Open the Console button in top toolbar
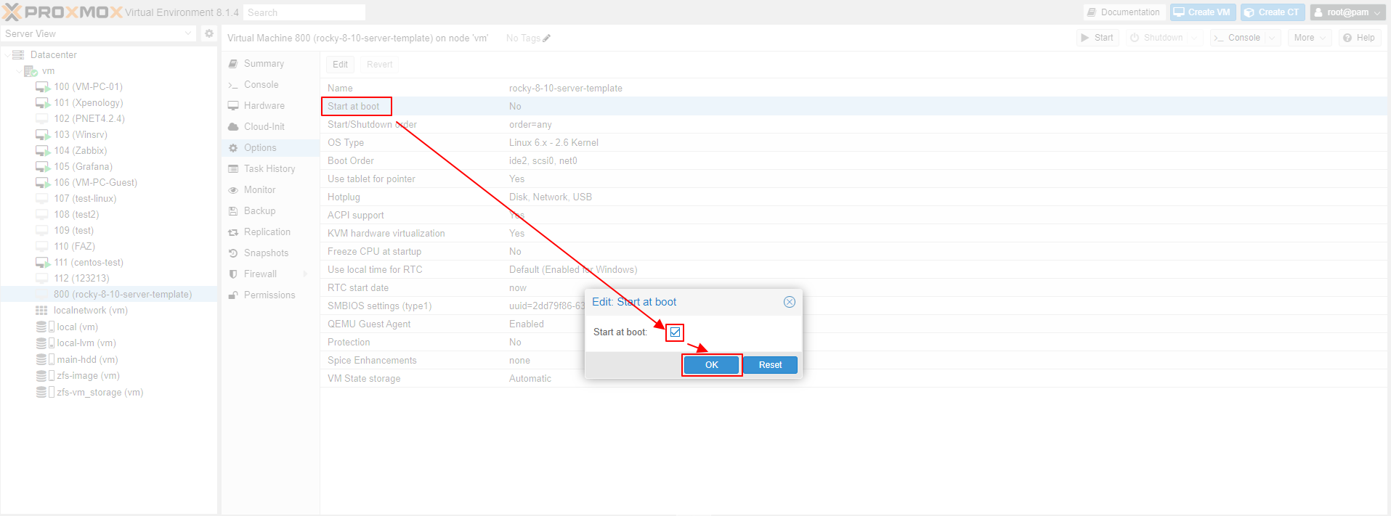Screen dimensions: 1391x516 coord(1238,38)
